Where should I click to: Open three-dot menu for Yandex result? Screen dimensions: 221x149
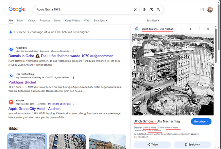(x=74, y=104)
